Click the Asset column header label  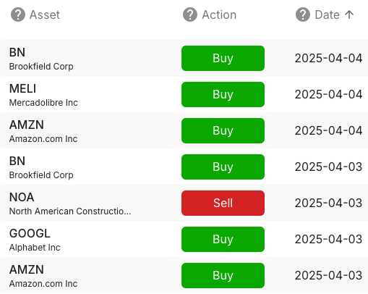coord(45,15)
